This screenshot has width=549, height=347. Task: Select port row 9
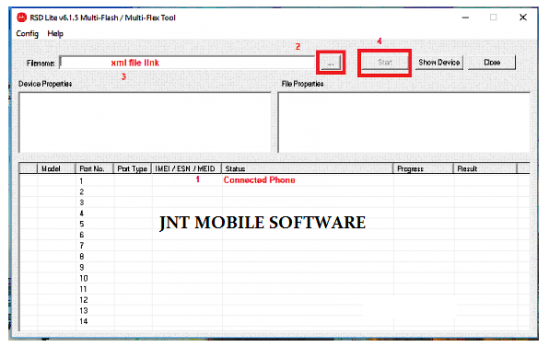(x=274, y=268)
